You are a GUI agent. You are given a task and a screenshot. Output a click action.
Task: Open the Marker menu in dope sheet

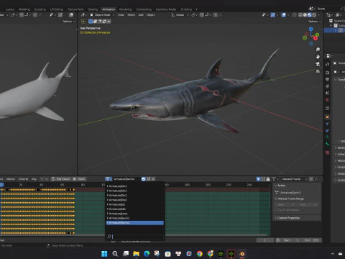tap(11, 179)
